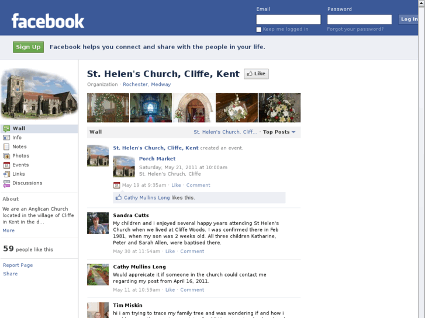
Task: Click the Log In button
Action: 409,19
